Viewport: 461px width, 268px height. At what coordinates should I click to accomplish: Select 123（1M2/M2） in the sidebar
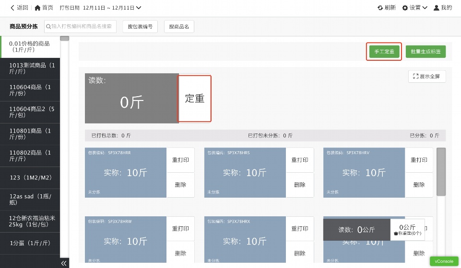pyautogui.click(x=30, y=178)
